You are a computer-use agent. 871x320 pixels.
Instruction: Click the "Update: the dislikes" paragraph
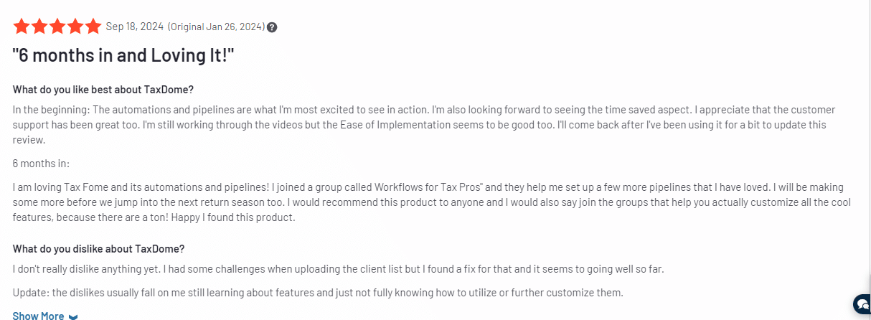click(318, 293)
